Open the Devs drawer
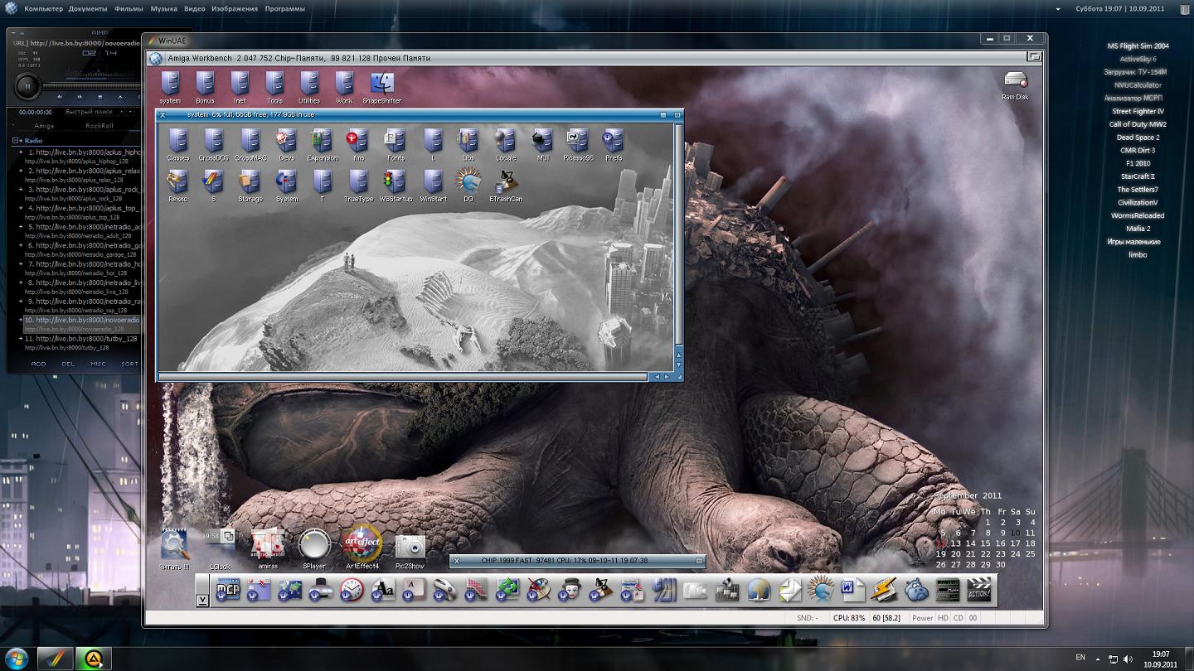The image size is (1194, 671). (x=286, y=144)
